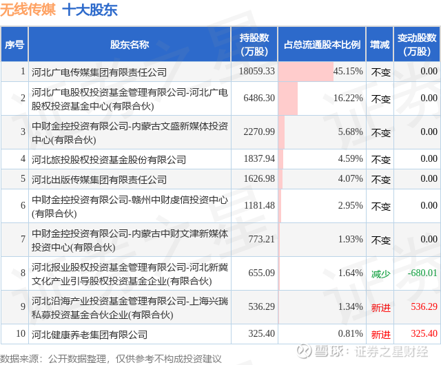Click the 773.21 holdings value
441x365 pixels.
click(x=261, y=239)
